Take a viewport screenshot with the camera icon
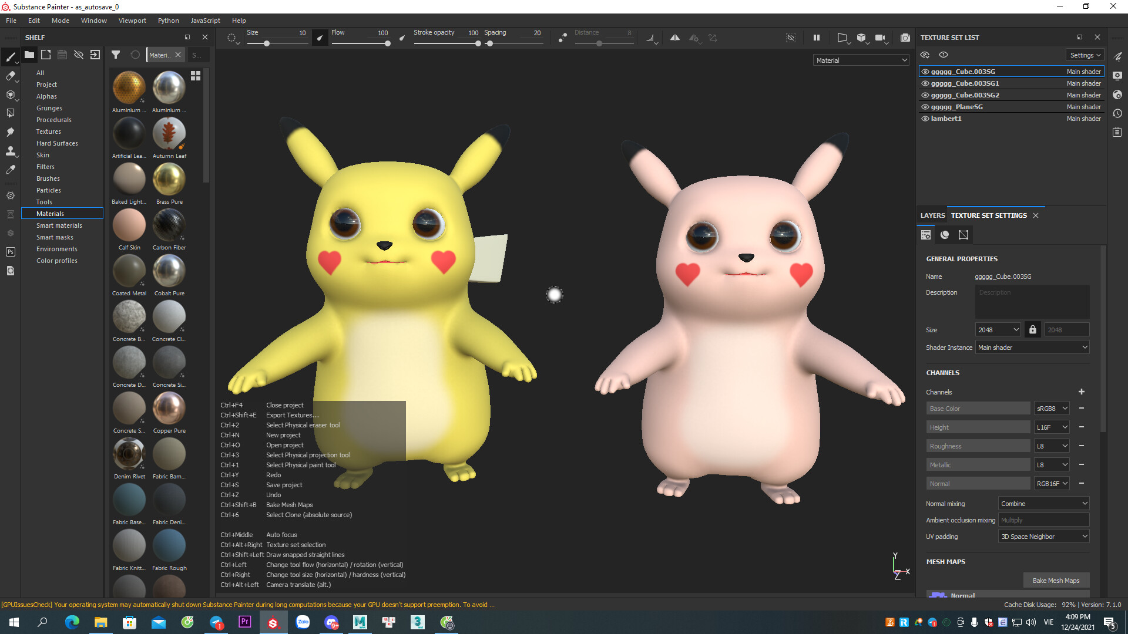The image size is (1128, 634). click(905, 38)
